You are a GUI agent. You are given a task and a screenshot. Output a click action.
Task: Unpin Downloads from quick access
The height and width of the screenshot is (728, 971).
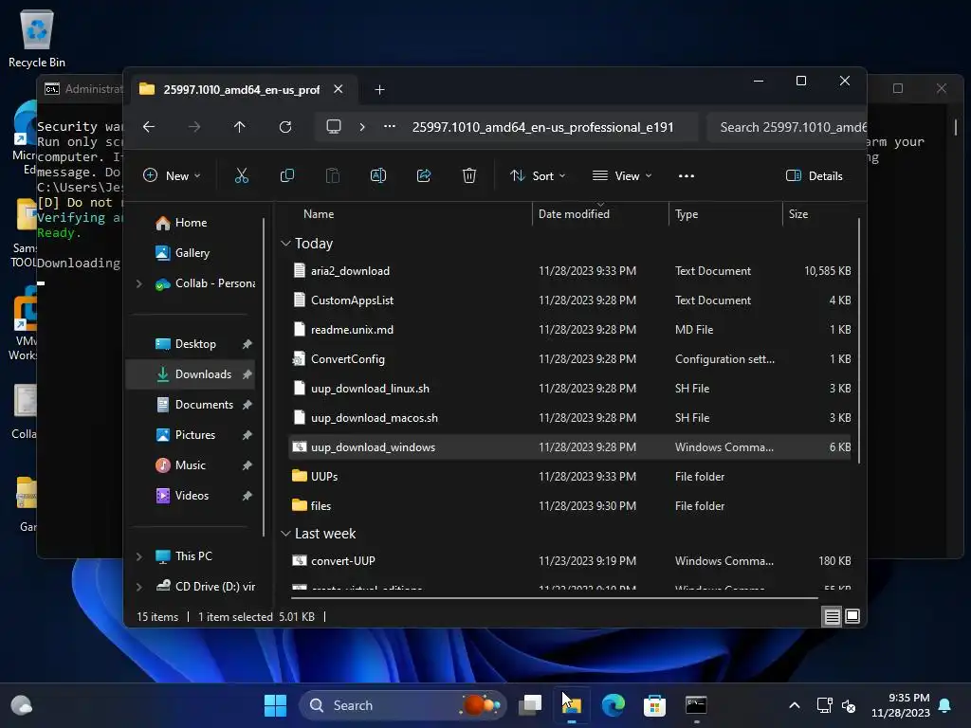pyautogui.click(x=247, y=374)
